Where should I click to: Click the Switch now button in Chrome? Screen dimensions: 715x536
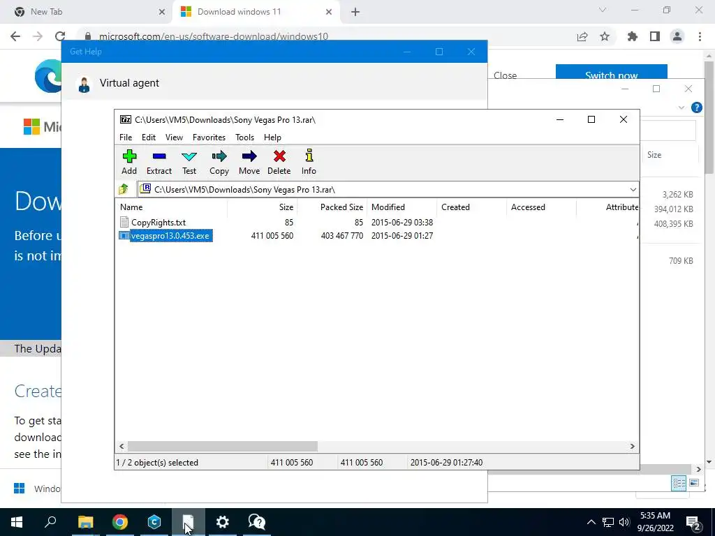[x=611, y=73]
